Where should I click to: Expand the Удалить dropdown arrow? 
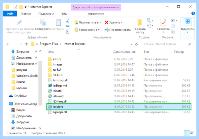click(122, 23)
